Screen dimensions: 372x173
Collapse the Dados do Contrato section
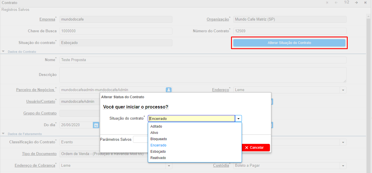[x=3, y=52]
